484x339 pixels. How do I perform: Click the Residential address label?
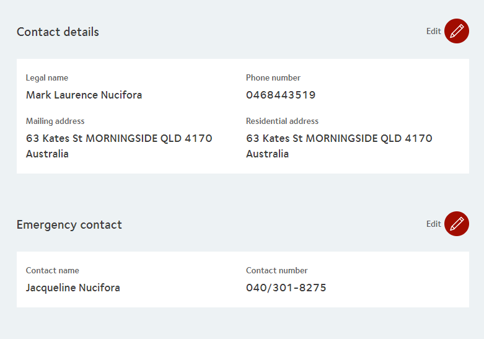tap(282, 121)
